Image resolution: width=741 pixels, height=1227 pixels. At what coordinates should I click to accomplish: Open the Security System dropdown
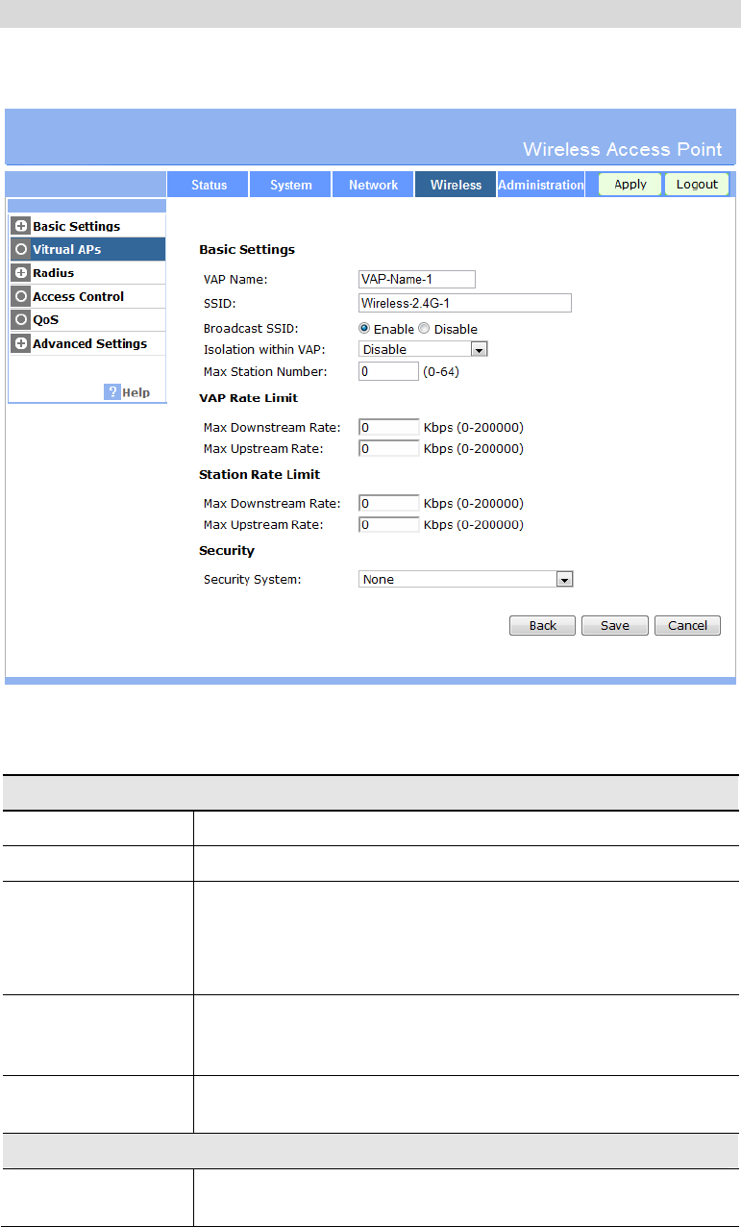(466, 579)
